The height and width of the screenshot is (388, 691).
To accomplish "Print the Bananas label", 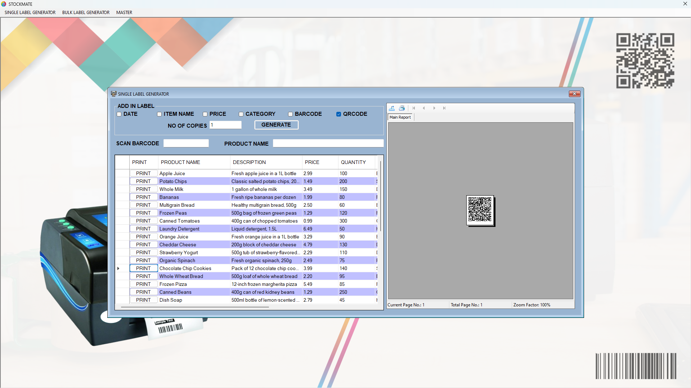I will coord(143,197).
